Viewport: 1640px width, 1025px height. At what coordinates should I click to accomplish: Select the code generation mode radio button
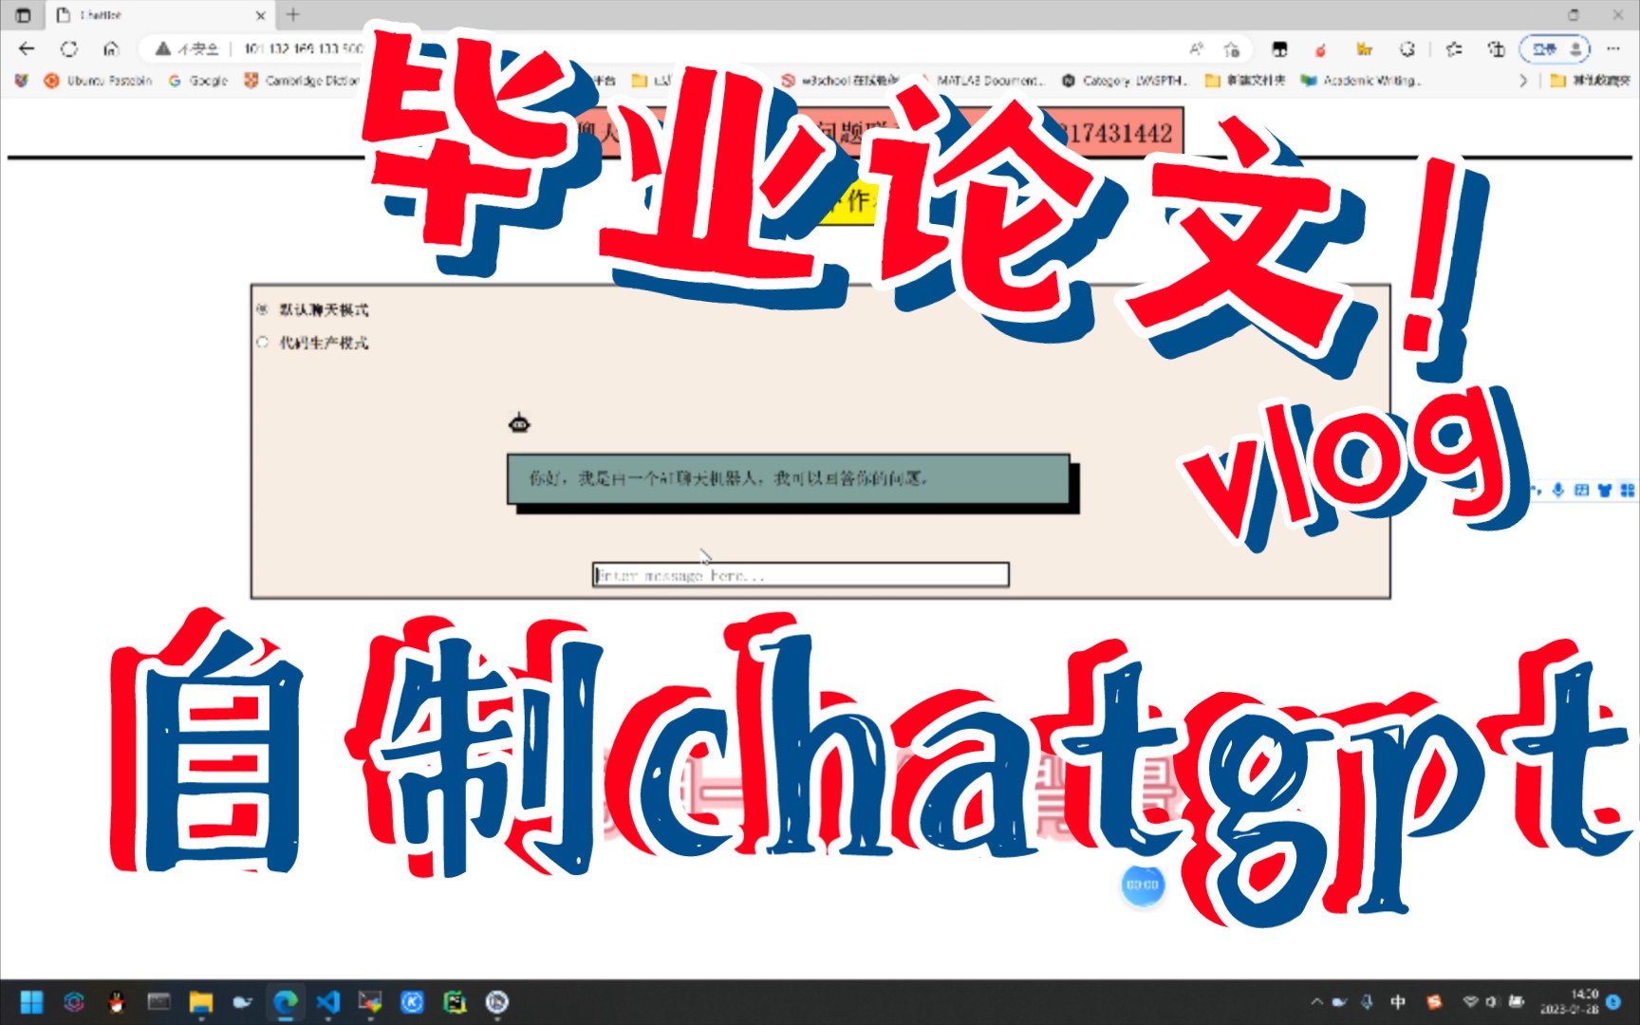pos(263,343)
